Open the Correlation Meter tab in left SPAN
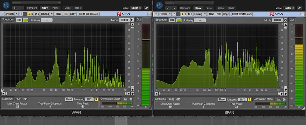The height and width of the screenshot is (125, 306). (110, 99)
